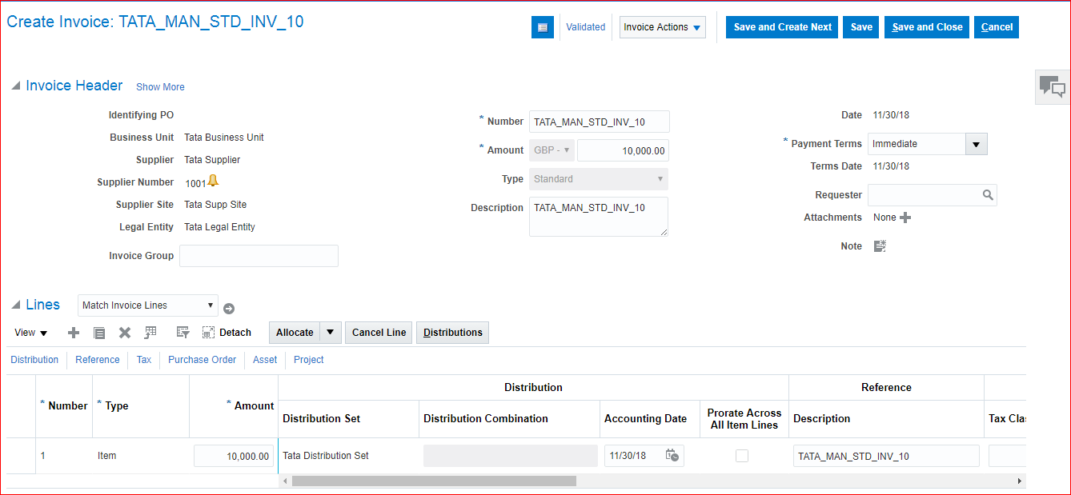
Task: Click the delete line X icon
Action: [125, 333]
